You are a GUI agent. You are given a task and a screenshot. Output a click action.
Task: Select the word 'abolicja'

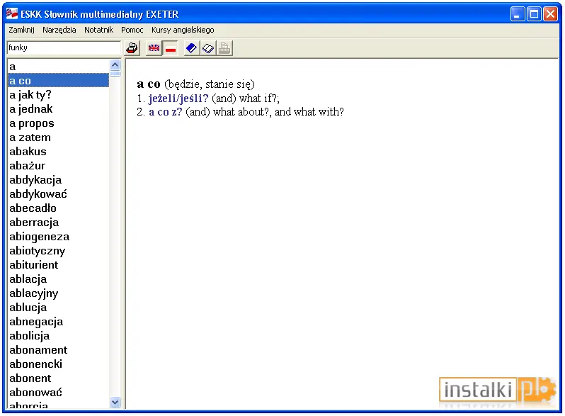58,335
